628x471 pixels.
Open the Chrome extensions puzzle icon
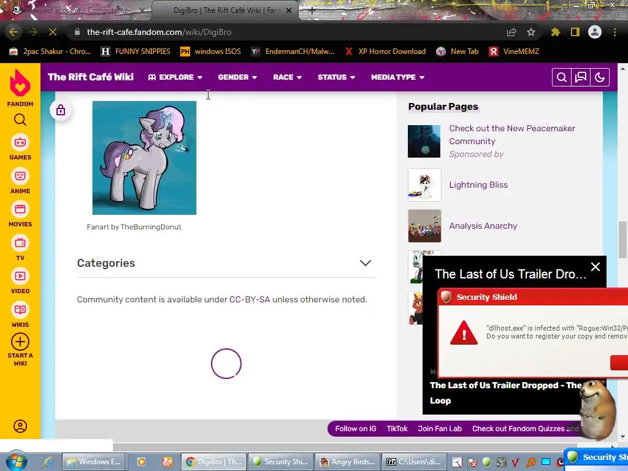[x=556, y=32]
